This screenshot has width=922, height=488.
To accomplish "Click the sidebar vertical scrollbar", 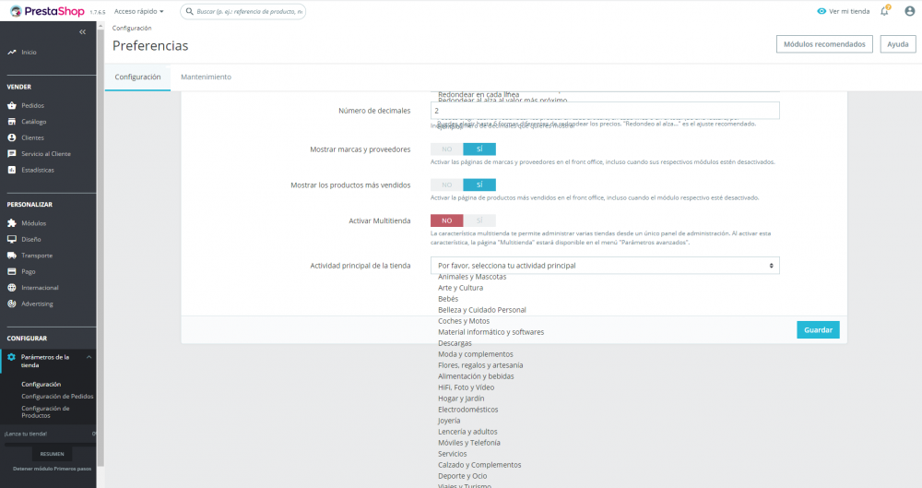I will (100, 247).
